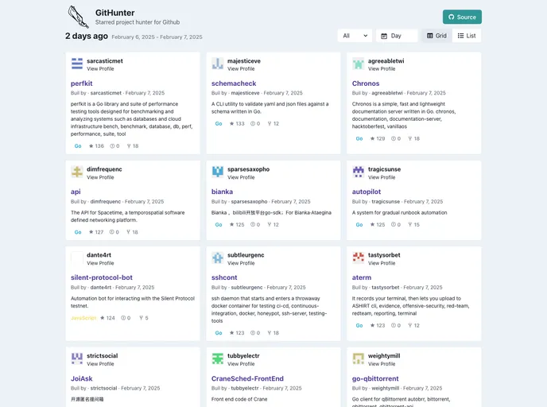Open the silent-protocol-bot repository

(102, 277)
